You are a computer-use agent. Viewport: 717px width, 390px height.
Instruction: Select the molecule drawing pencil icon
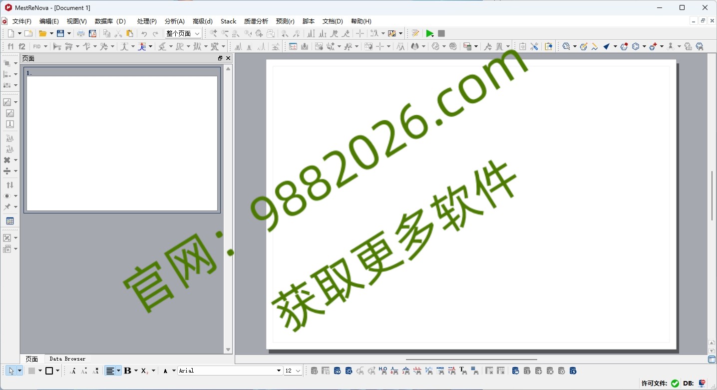(x=583, y=46)
